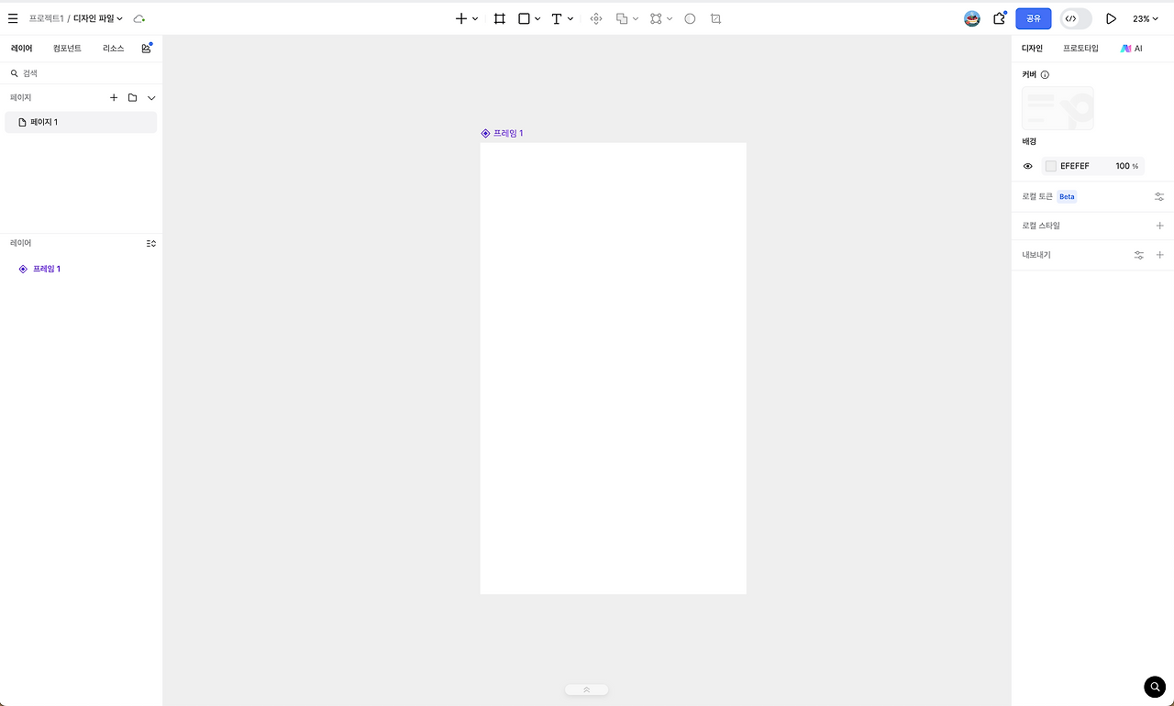The height and width of the screenshot is (706, 1174).
Task: Toggle the developer mode switch
Action: pyautogui.click(x=1076, y=18)
